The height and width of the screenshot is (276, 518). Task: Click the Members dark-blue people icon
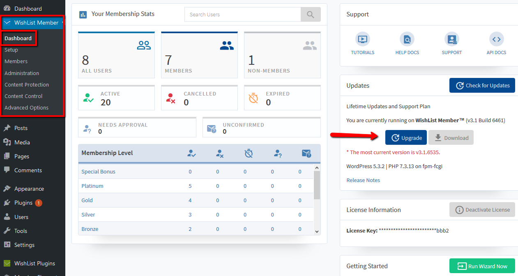point(227,46)
